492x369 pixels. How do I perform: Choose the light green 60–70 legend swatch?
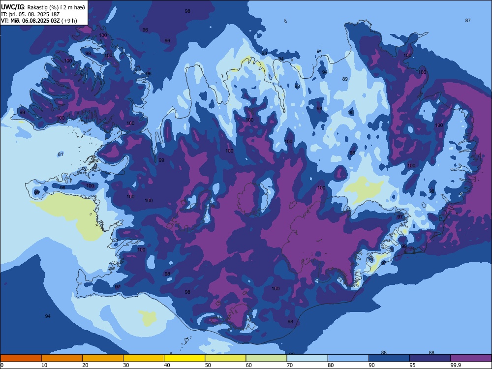(266, 358)
